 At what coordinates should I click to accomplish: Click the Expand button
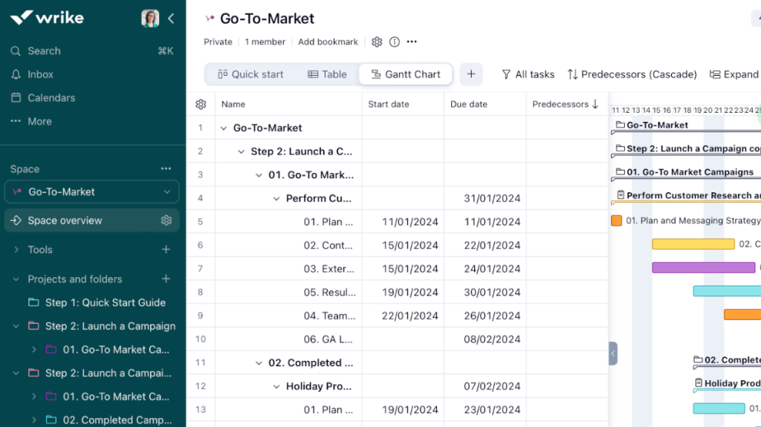tap(734, 74)
